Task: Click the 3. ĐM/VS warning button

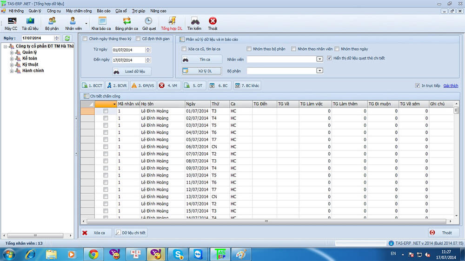Action: [143, 85]
